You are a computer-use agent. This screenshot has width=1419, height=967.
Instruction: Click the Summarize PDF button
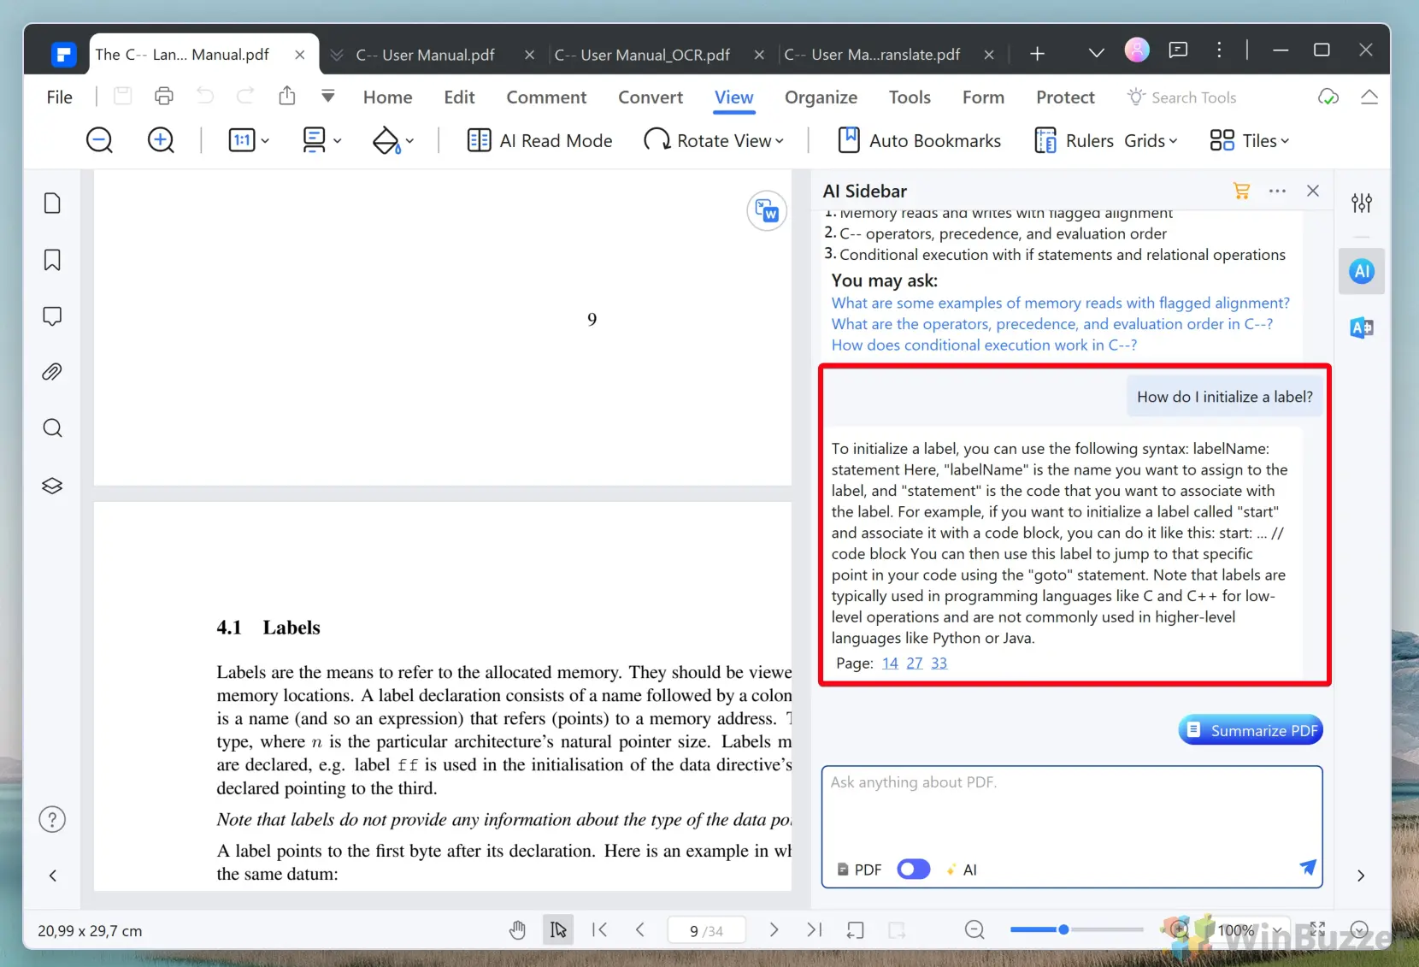click(x=1251, y=730)
